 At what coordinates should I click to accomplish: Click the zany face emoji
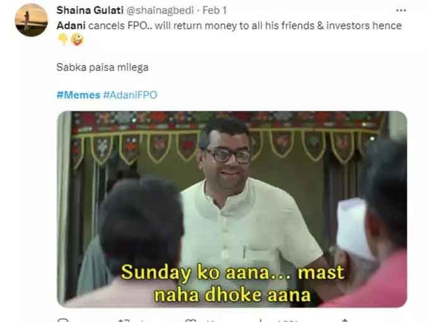pos(77,40)
